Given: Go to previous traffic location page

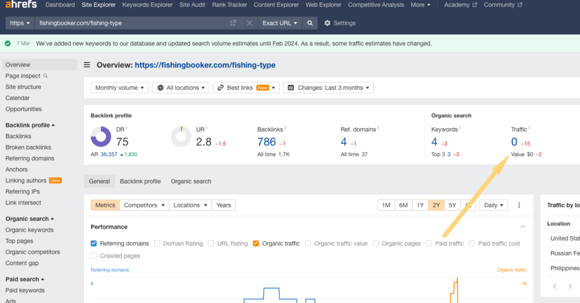Looking at the screenshot, I should coord(555,287).
